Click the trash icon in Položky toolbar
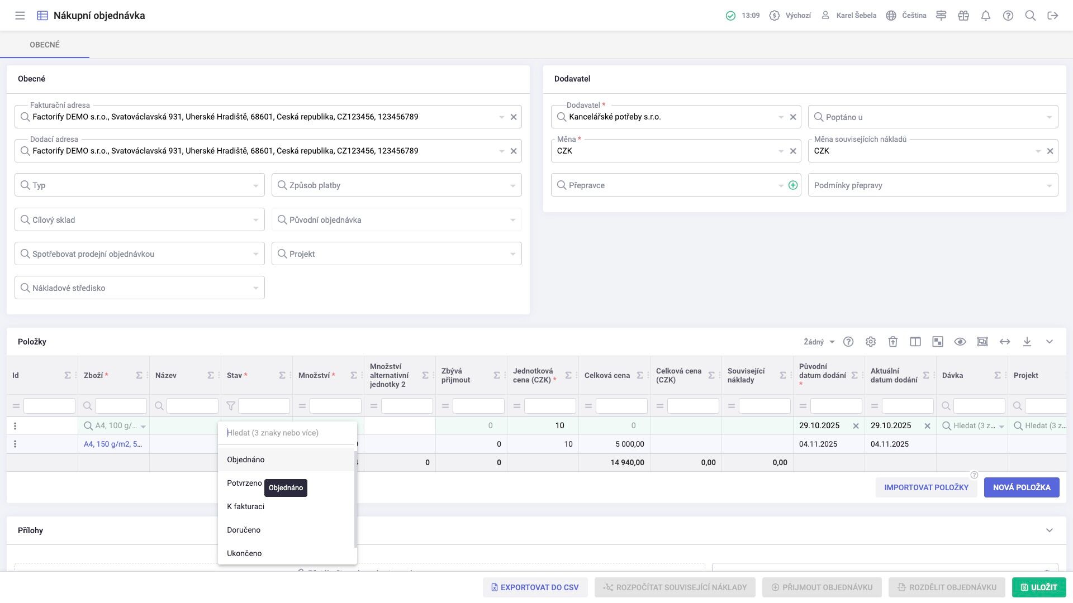 point(893,342)
